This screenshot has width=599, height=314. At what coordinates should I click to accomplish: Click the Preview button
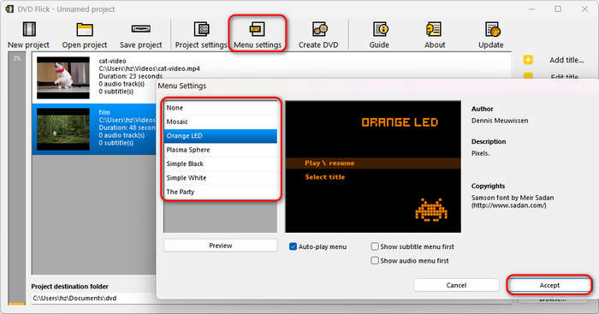(221, 246)
